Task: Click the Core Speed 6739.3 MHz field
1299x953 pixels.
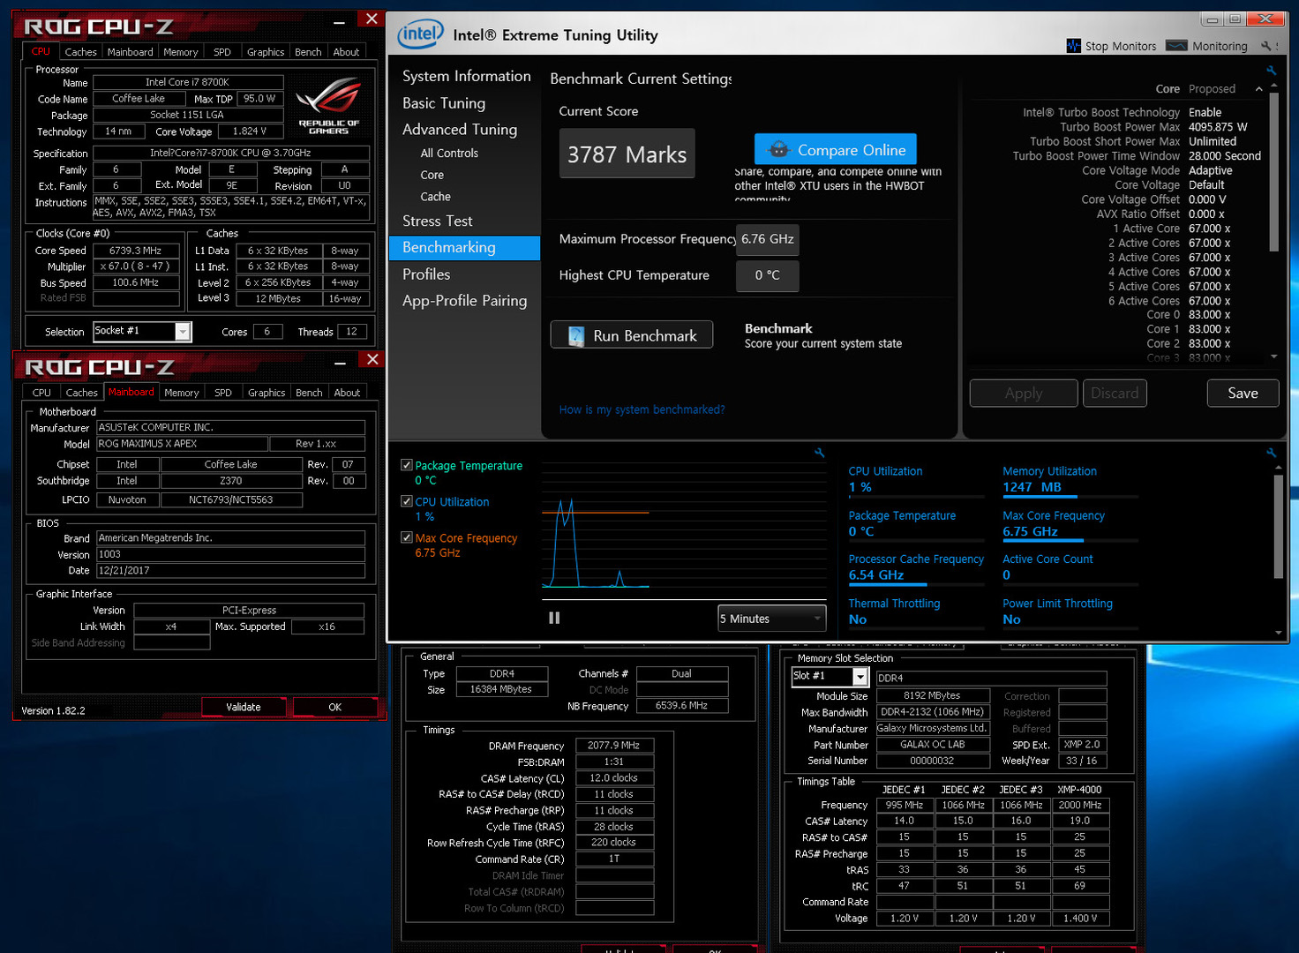Action: [136, 251]
